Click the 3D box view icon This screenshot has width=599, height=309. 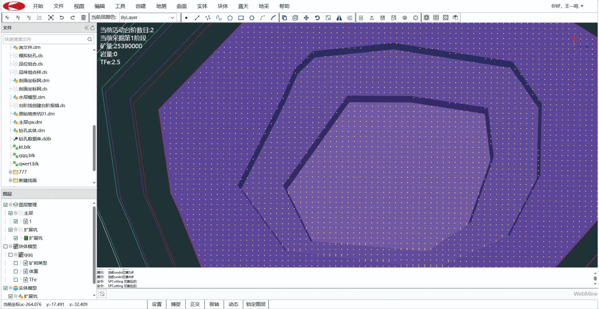pos(455,18)
